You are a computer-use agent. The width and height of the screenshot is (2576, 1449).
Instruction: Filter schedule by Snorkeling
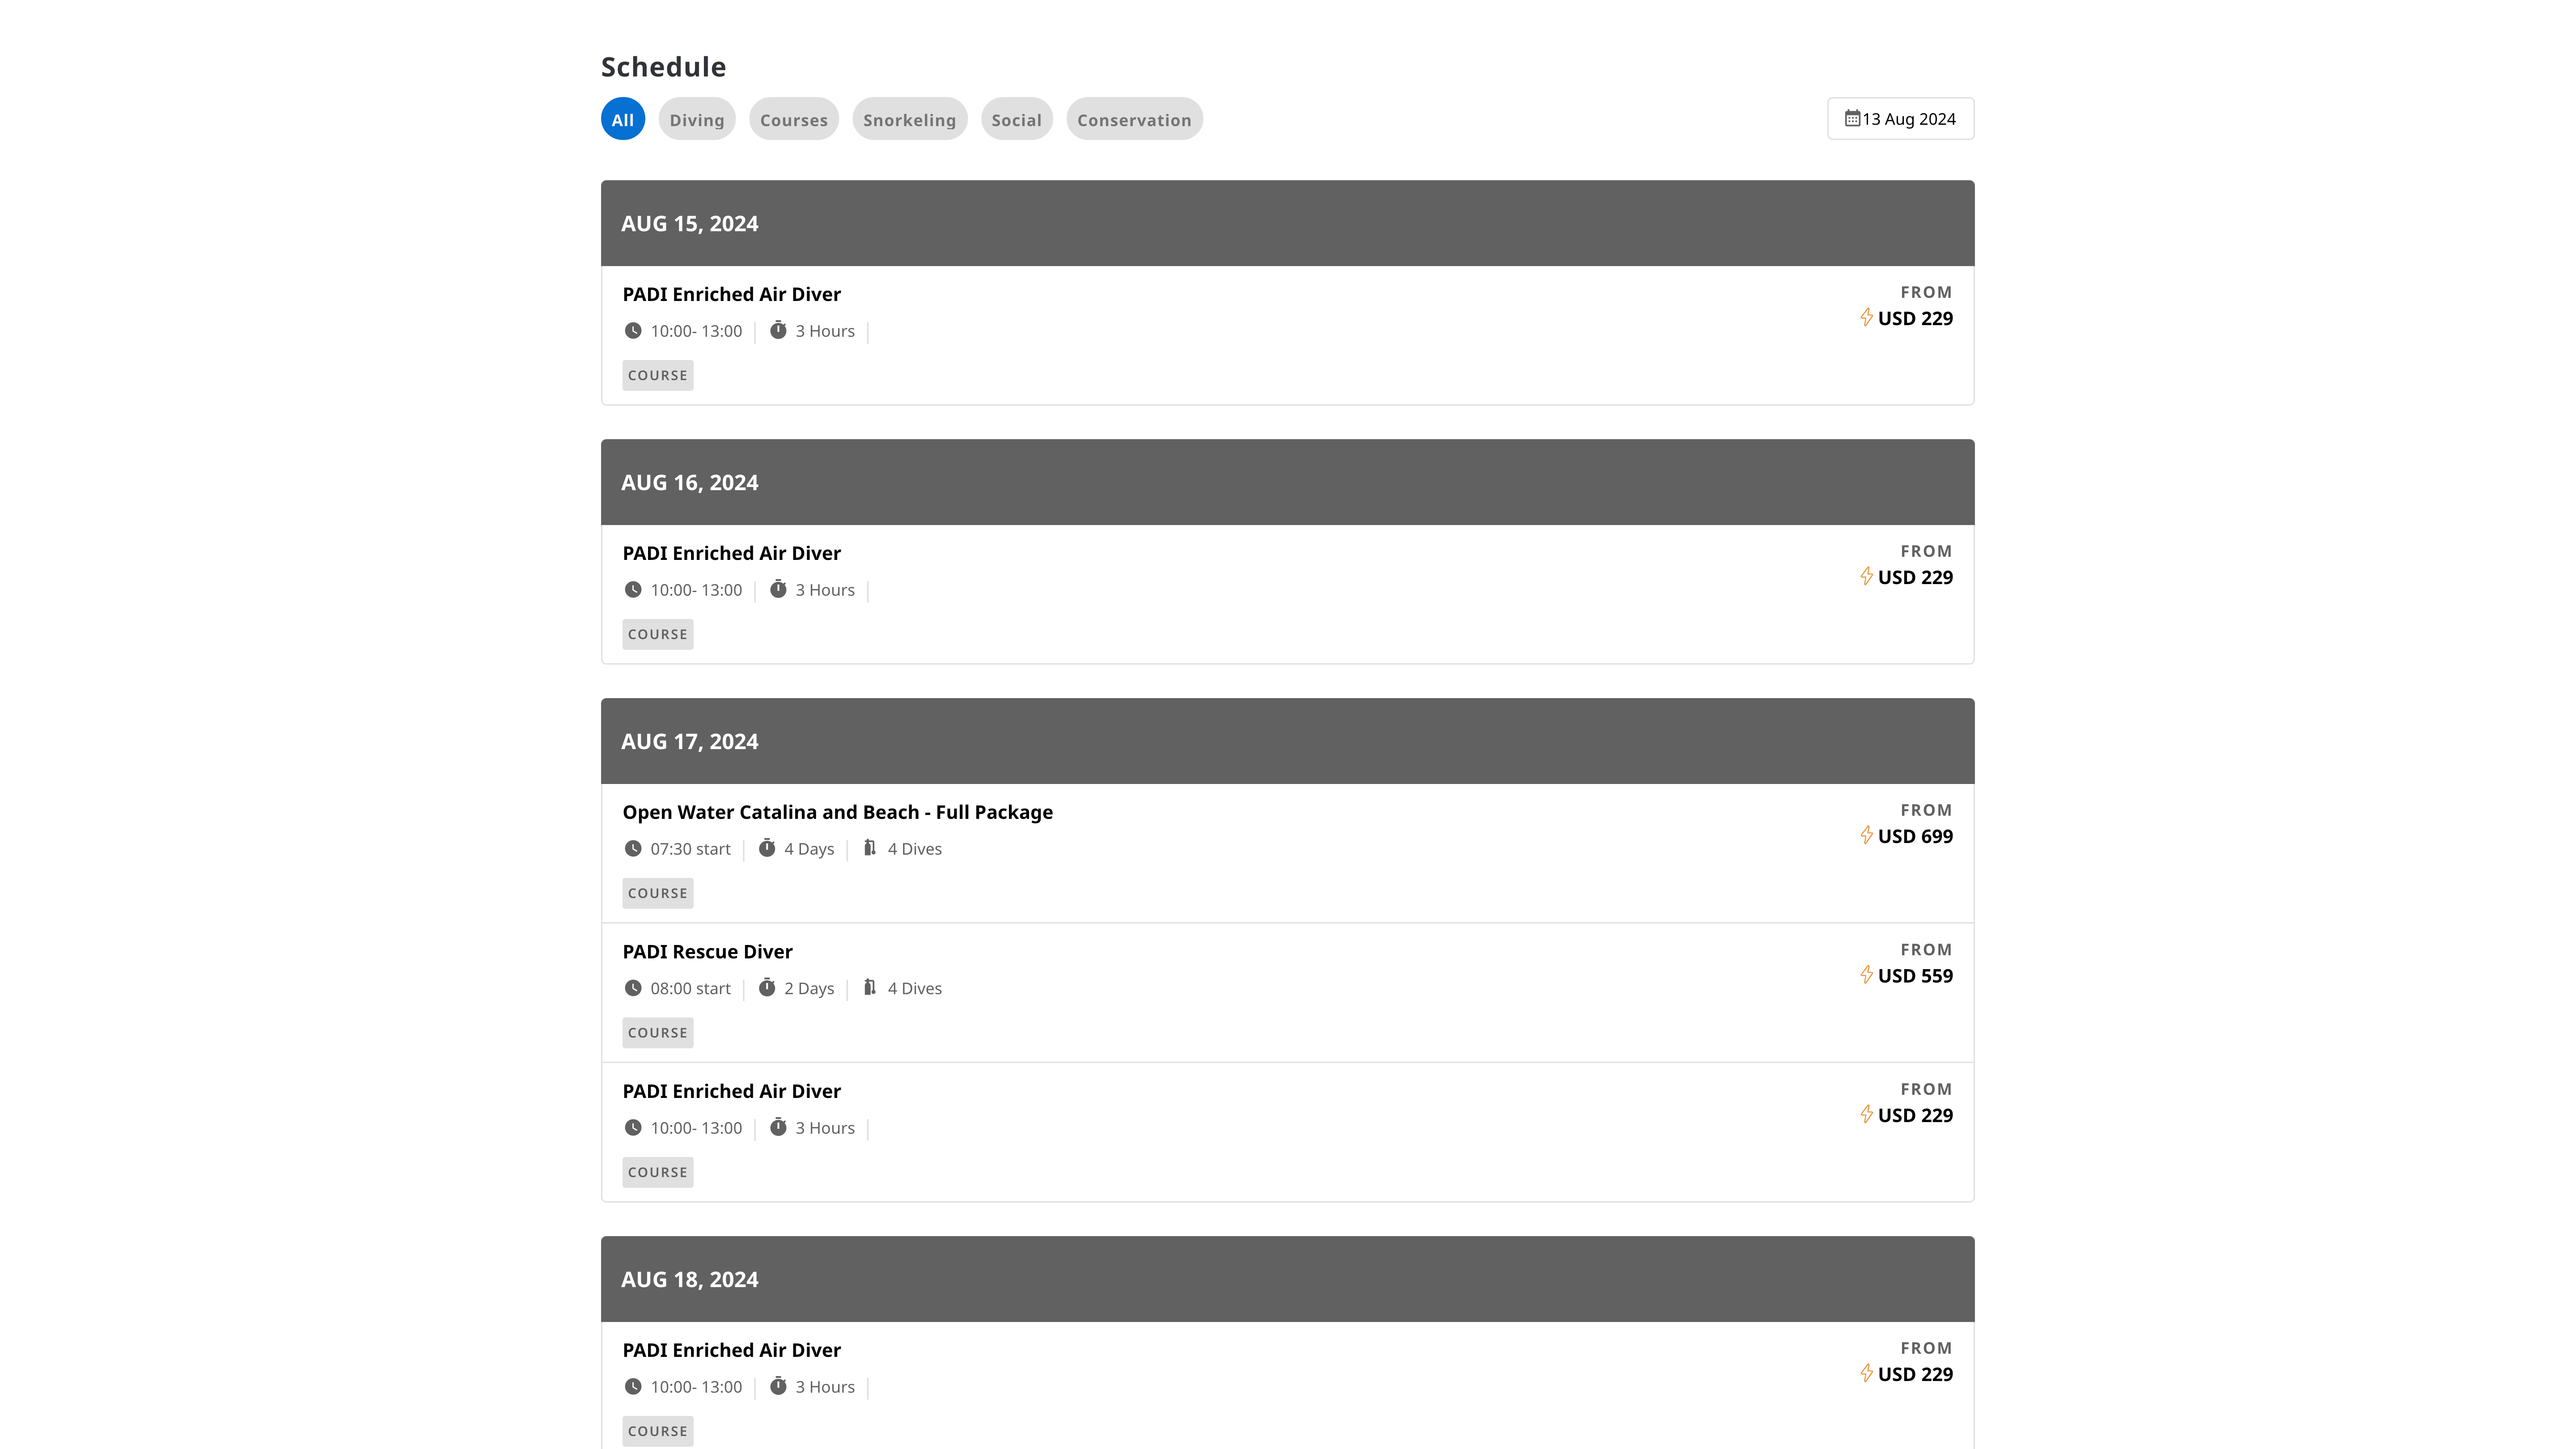(909, 120)
